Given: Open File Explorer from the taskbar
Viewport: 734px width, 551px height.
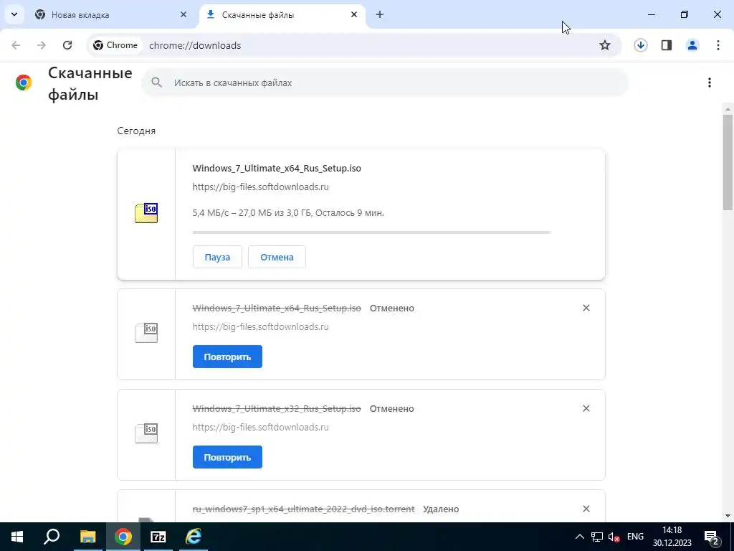Looking at the screenshot, I should tap(87, 537).
